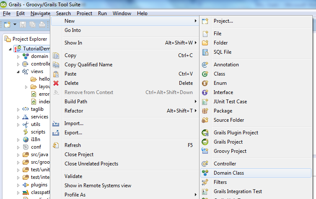
Task: Click the Copy icon in context menu
Action: click(56, 55)
